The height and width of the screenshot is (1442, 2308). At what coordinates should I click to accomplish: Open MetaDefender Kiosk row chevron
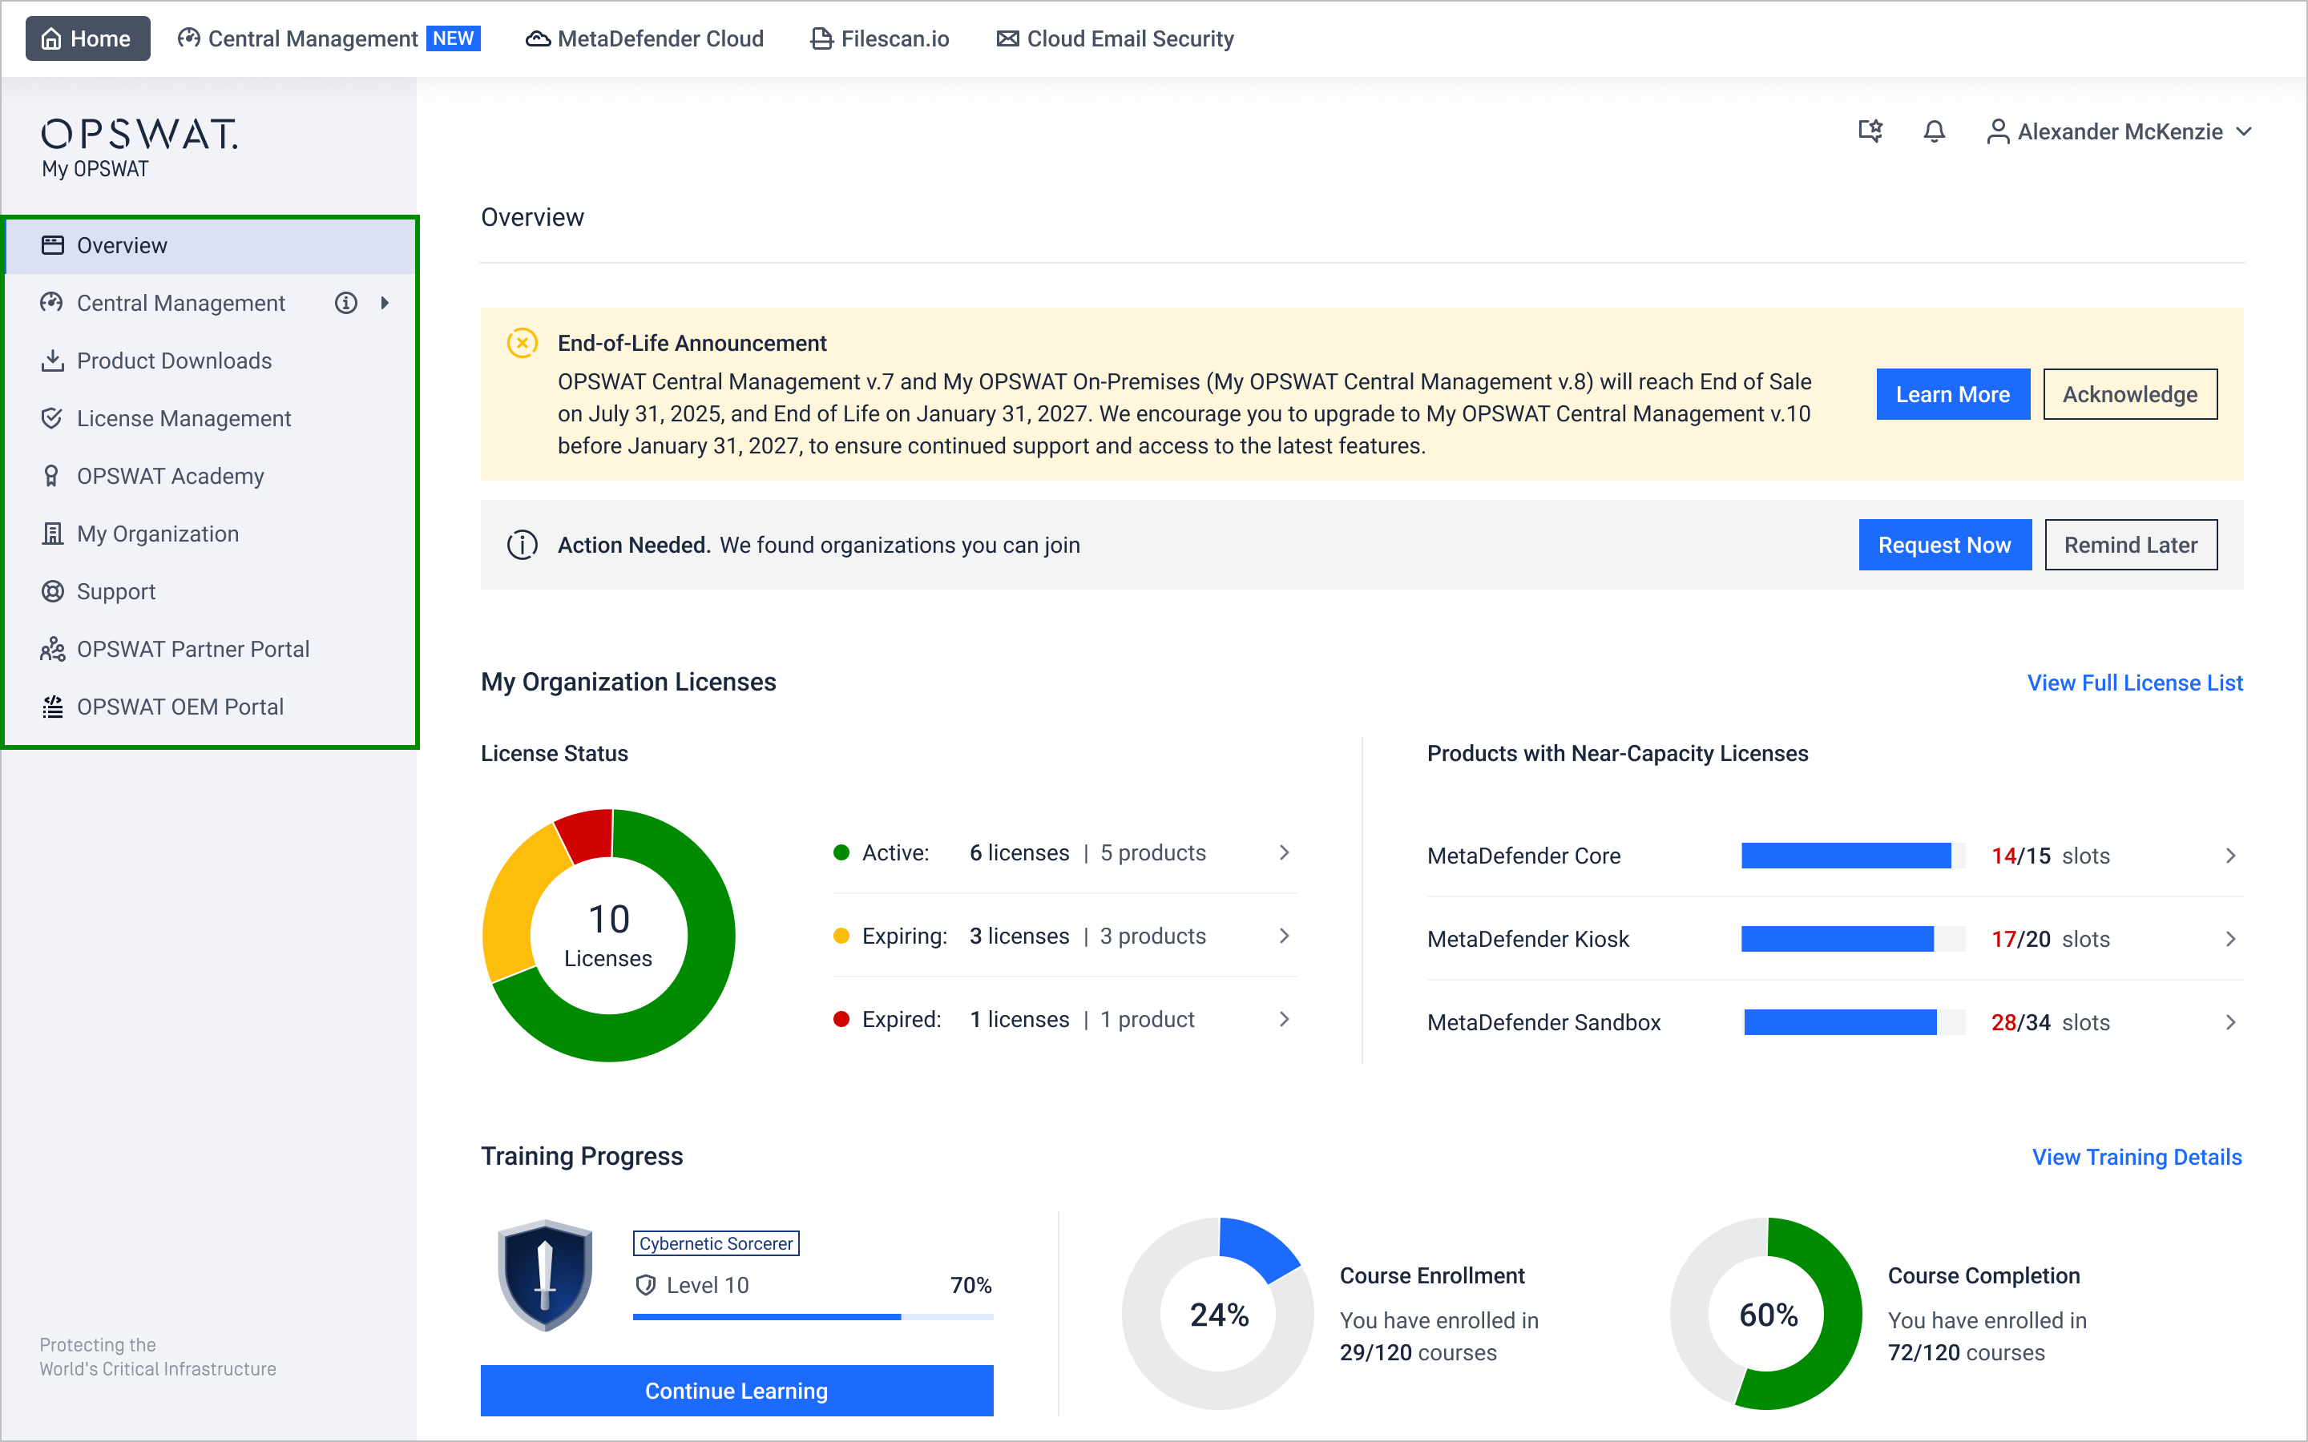(x=2229, y=938)
